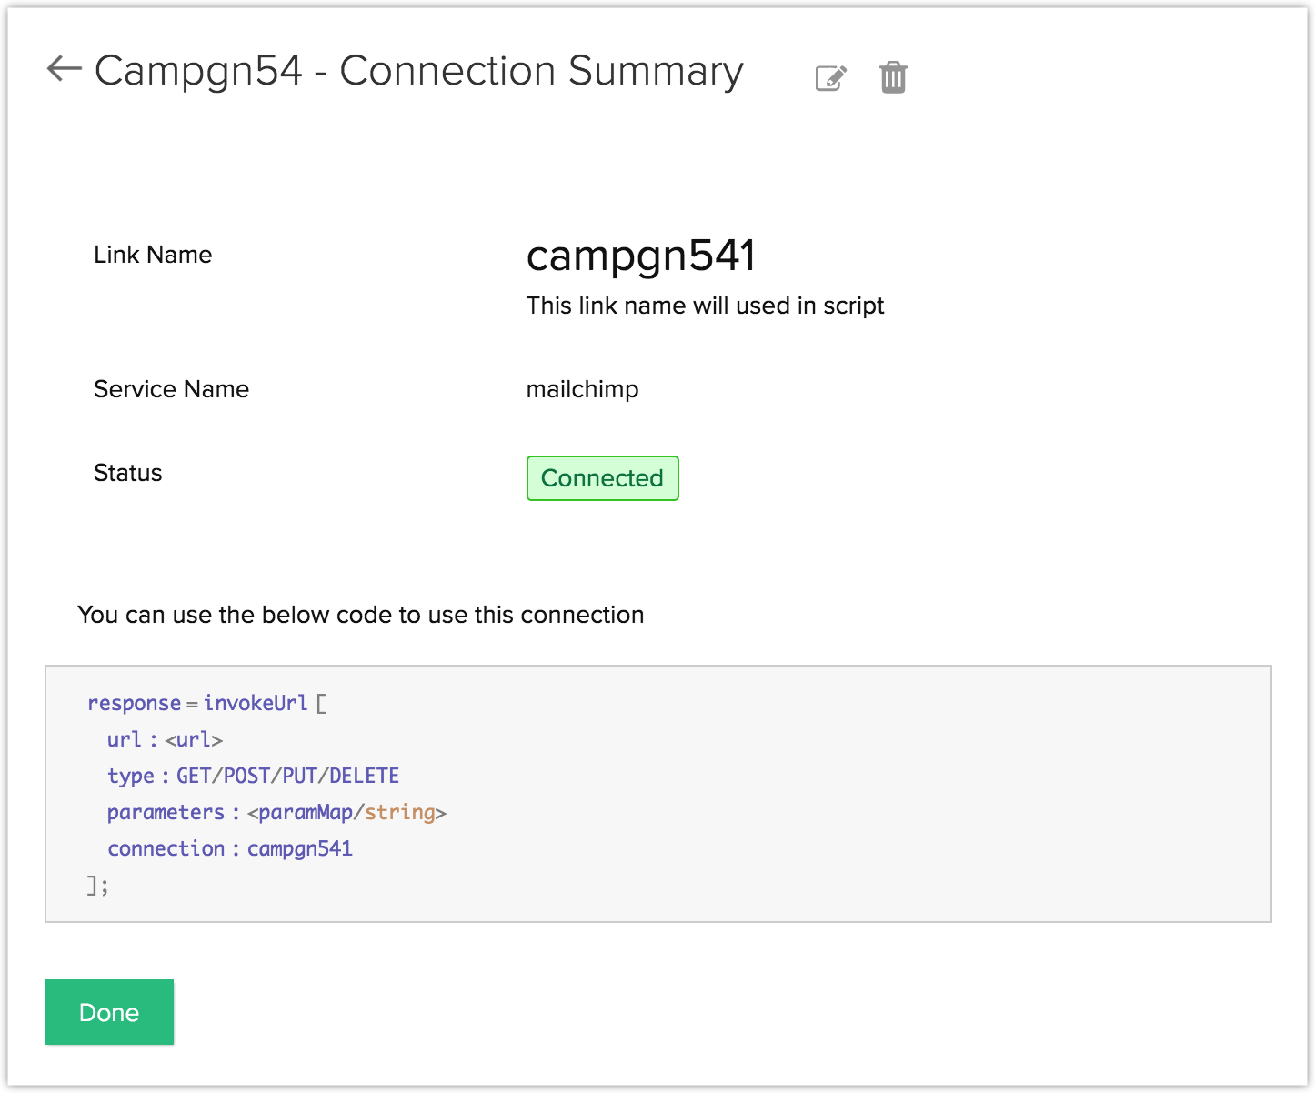Click the url placeholder in the code

(194, 739)
